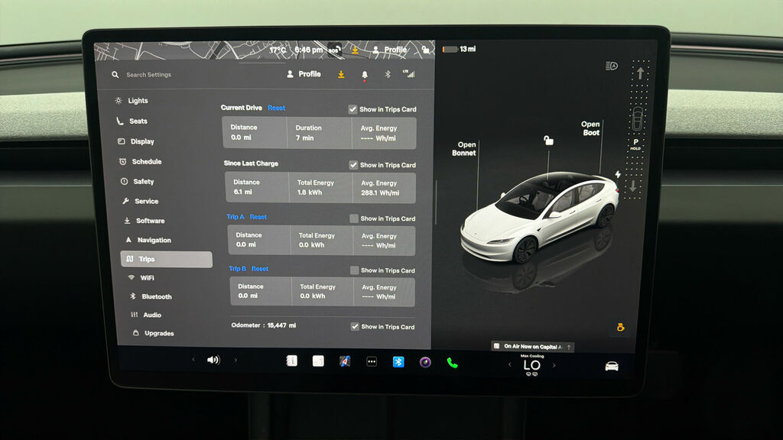Open the Safety settings
Viewport: 783px width, 440px height.
[x=138, y=182]
